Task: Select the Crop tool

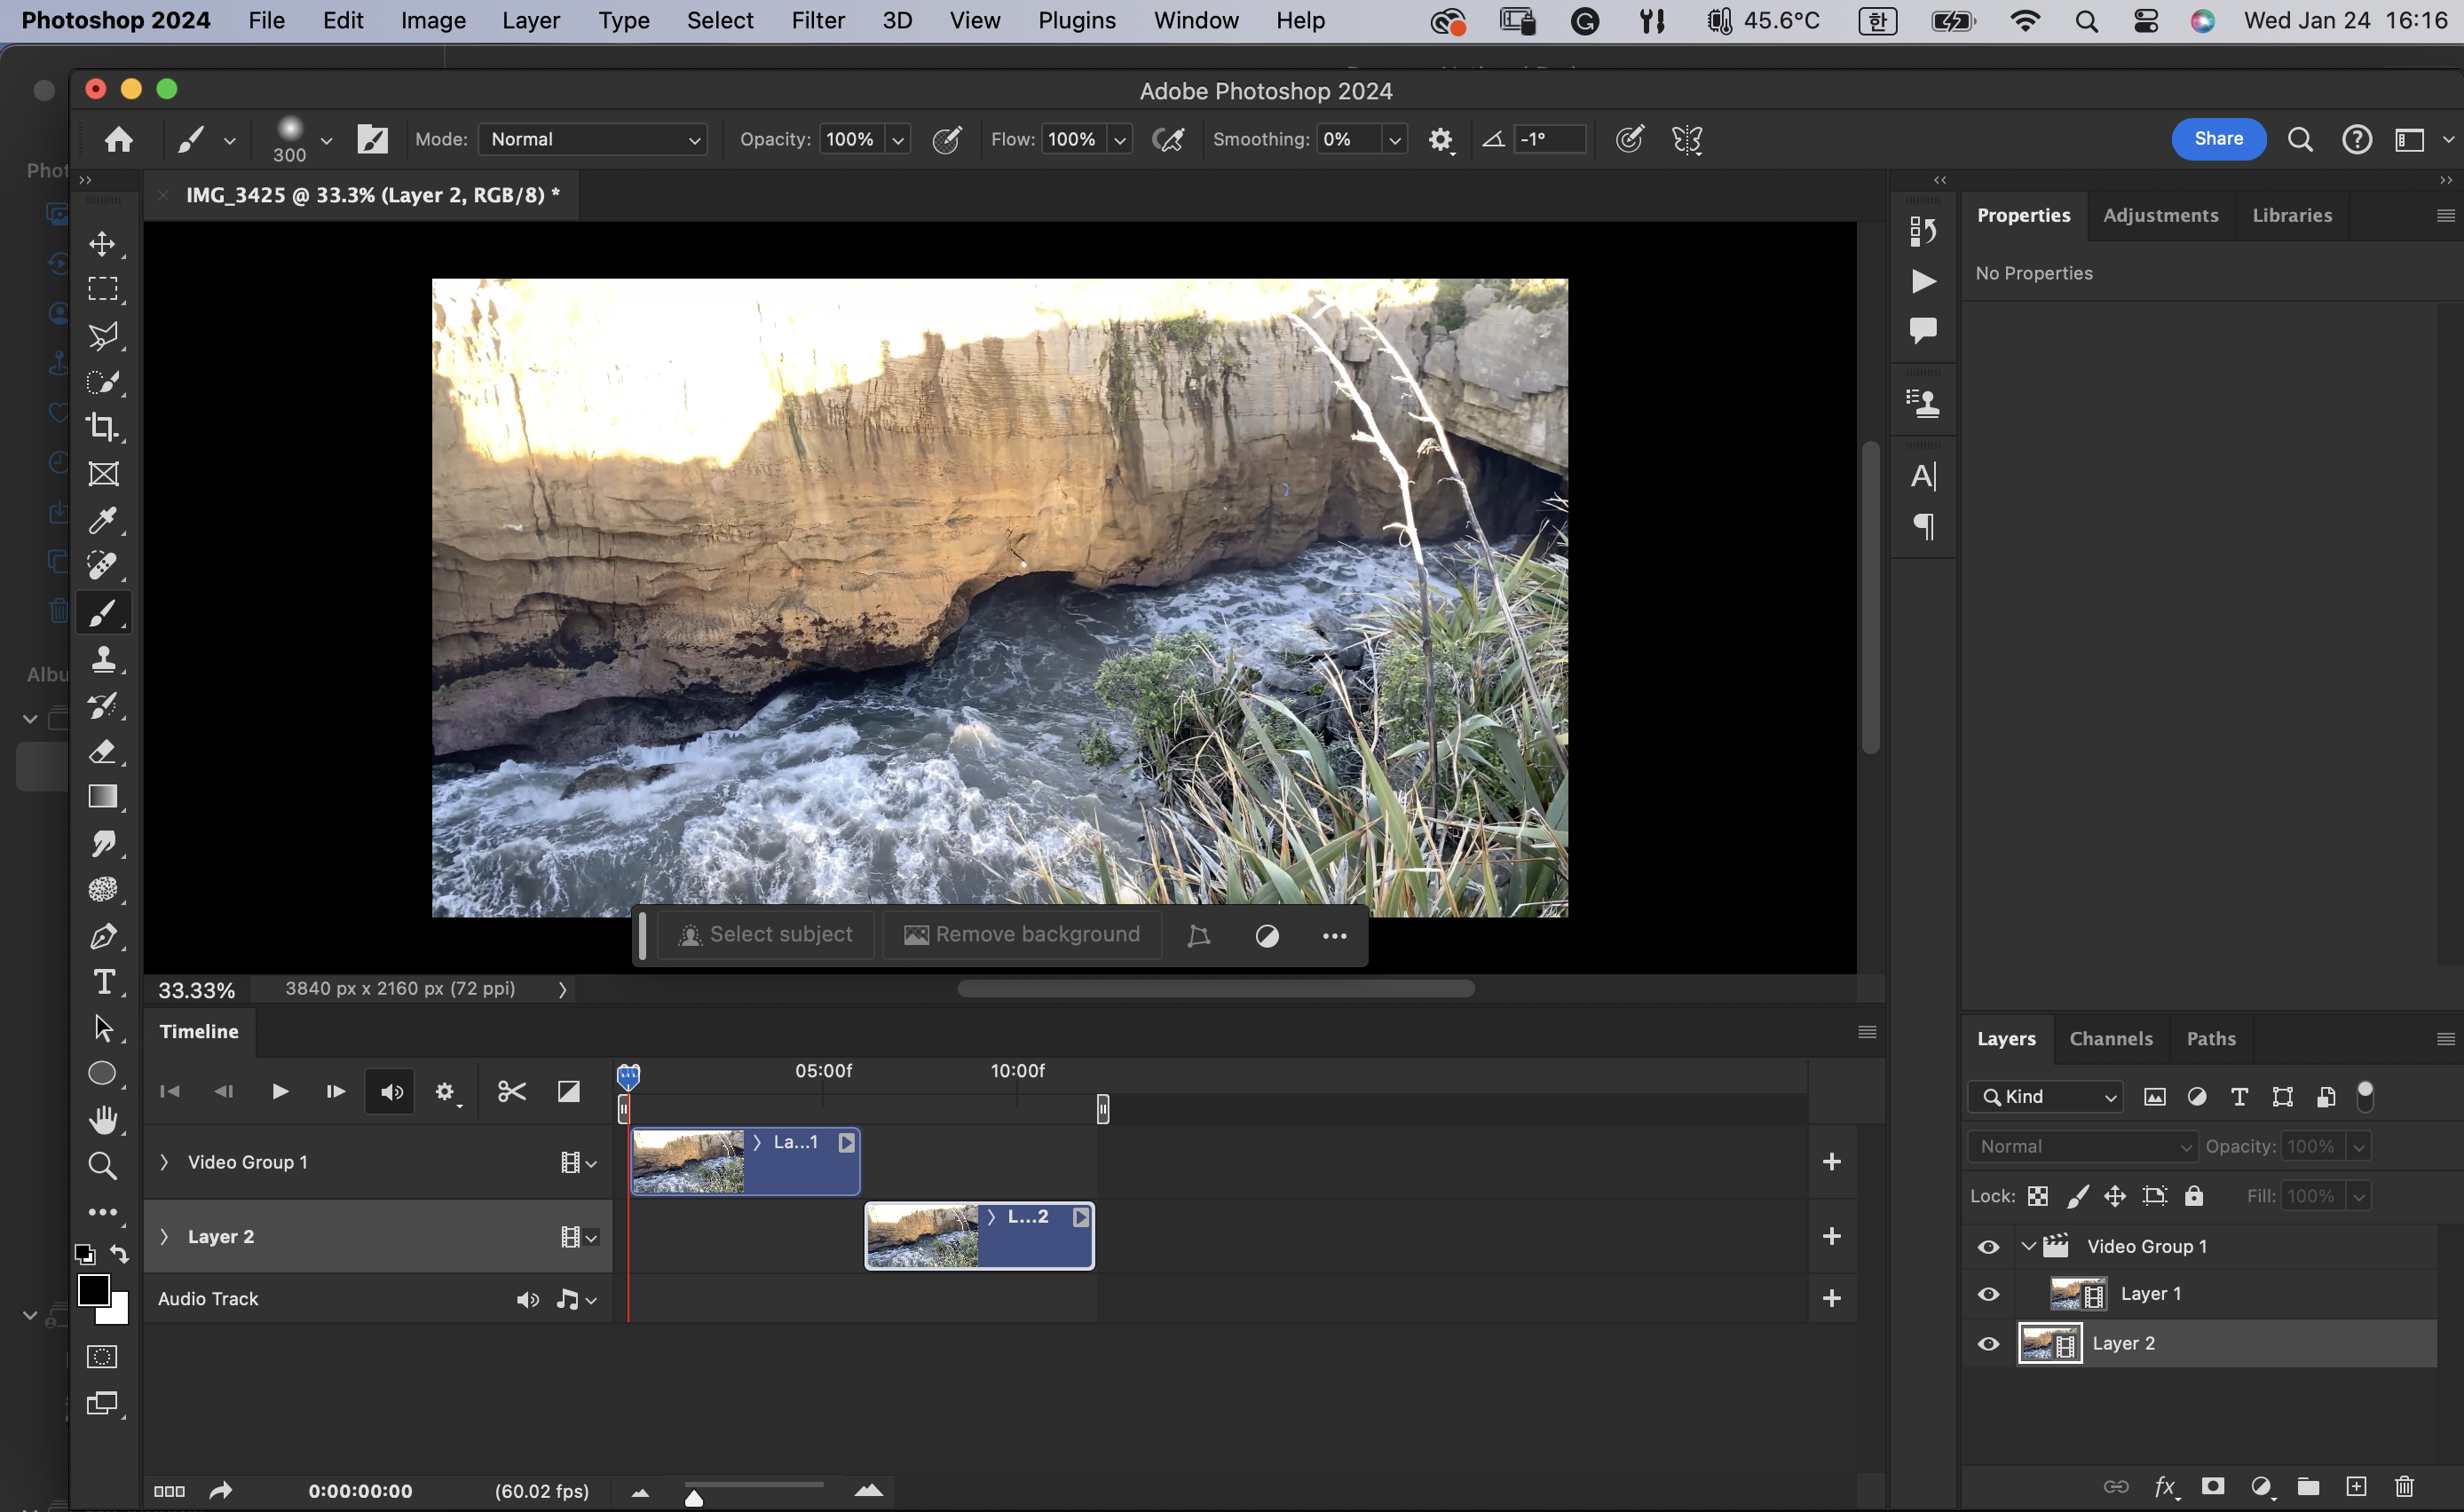Action: point(102,427)
